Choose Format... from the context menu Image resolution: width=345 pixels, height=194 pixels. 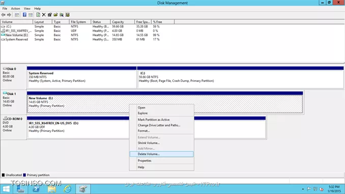tap(161, 130)
